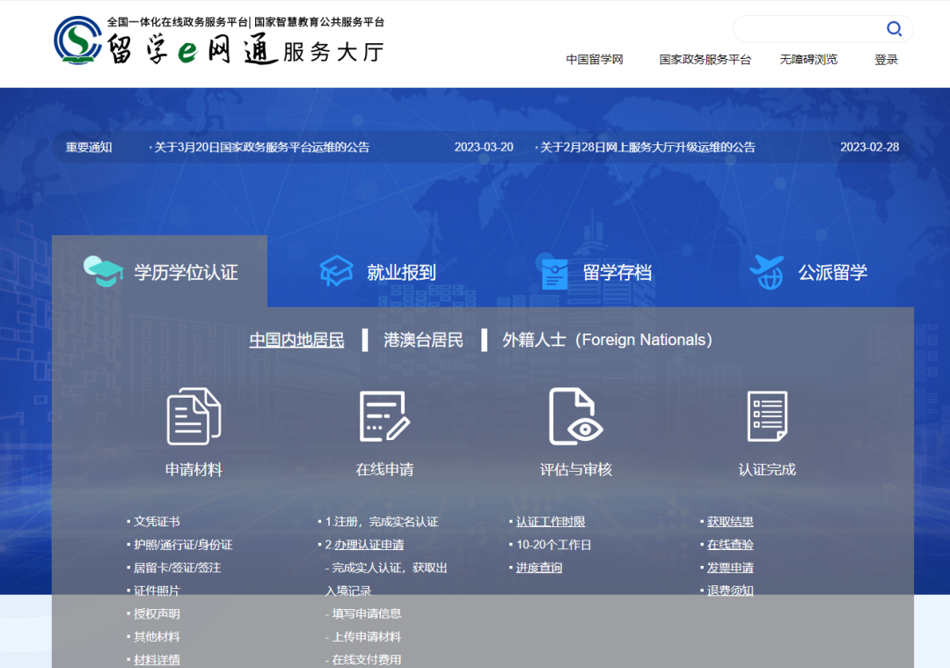Click the 在线申请 form pencil icon
The height and width of the screenshot is (668, 950).
pyautogui.click(x=384, y=416)
